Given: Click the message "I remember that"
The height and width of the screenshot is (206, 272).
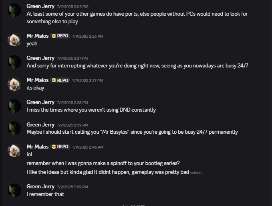Looking at the screenshot, I should pos(45,194).
